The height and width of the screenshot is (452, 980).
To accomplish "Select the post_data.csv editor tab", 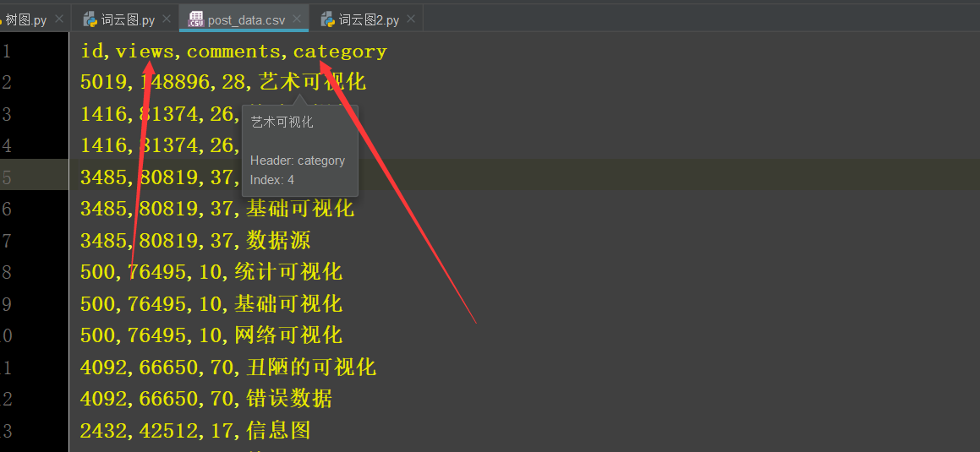I will 246,20.
